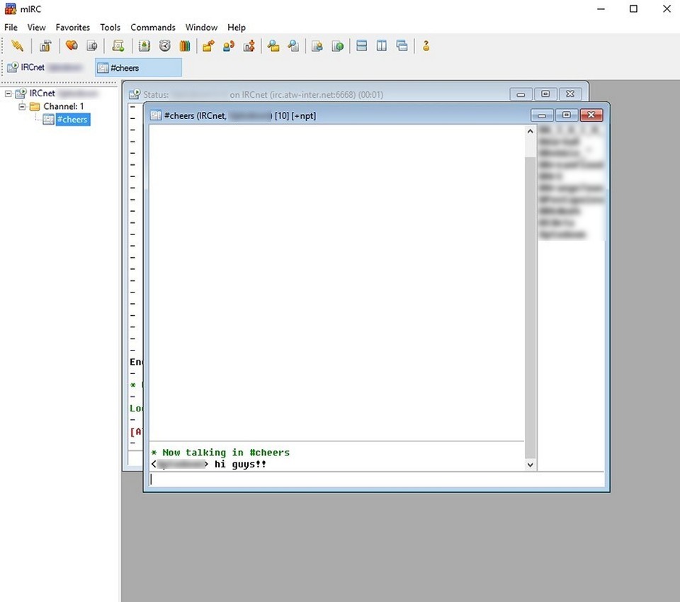Open the Colors books icon
Viewport: 680px width, 602px height.
click(x=185, y=45)
